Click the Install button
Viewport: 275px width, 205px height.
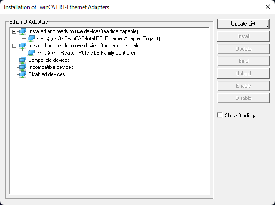point(243,36)
